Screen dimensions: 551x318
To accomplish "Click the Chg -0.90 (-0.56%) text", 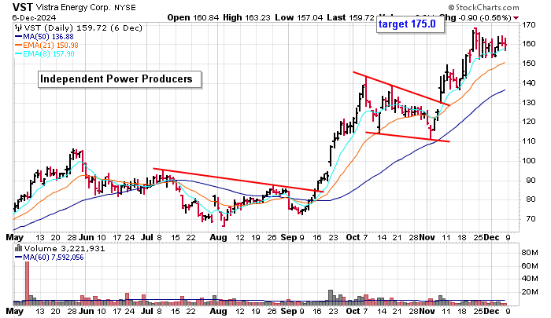I will pos(475,17).
